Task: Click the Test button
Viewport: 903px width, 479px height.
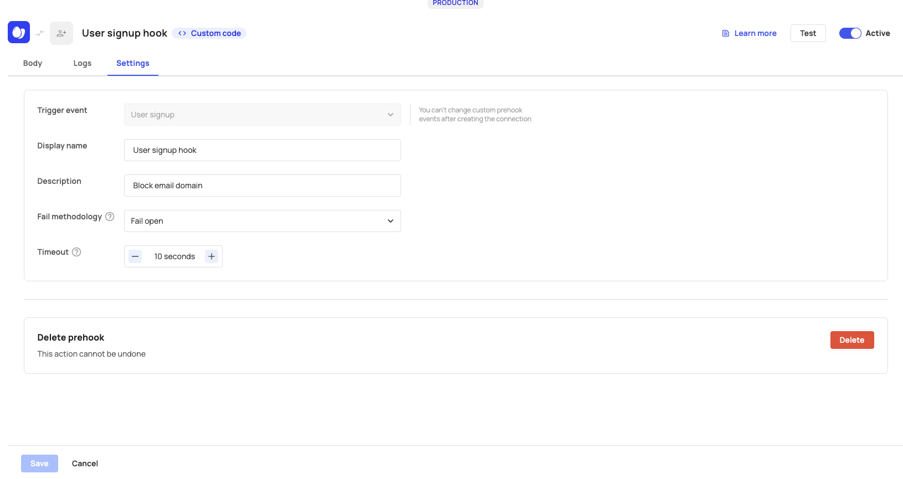Action: [808, 33]
